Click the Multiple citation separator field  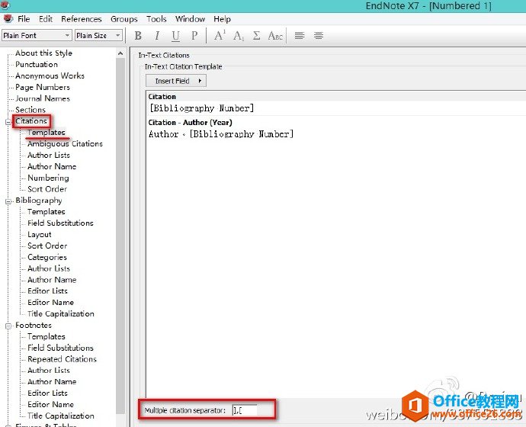click(x=245, y=410)
